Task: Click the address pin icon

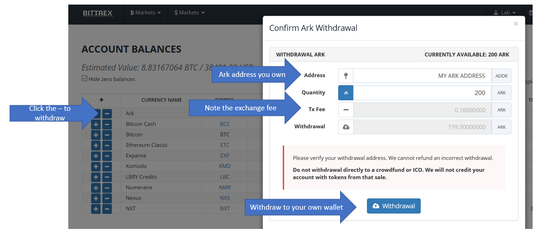Action: [346, 76]
